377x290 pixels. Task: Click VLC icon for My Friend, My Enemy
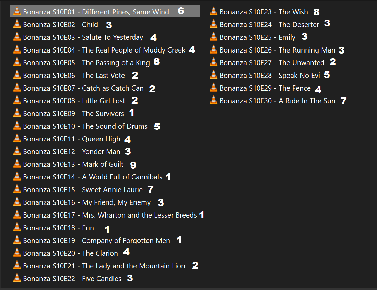pyautogui.click(x=17, y=202)
